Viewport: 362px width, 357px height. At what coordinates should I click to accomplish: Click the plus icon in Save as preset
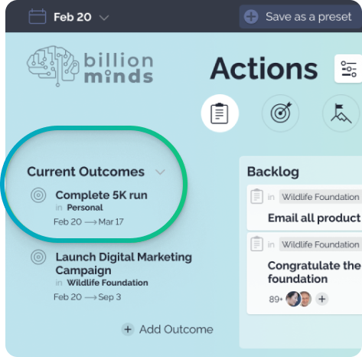pos(251,17)
